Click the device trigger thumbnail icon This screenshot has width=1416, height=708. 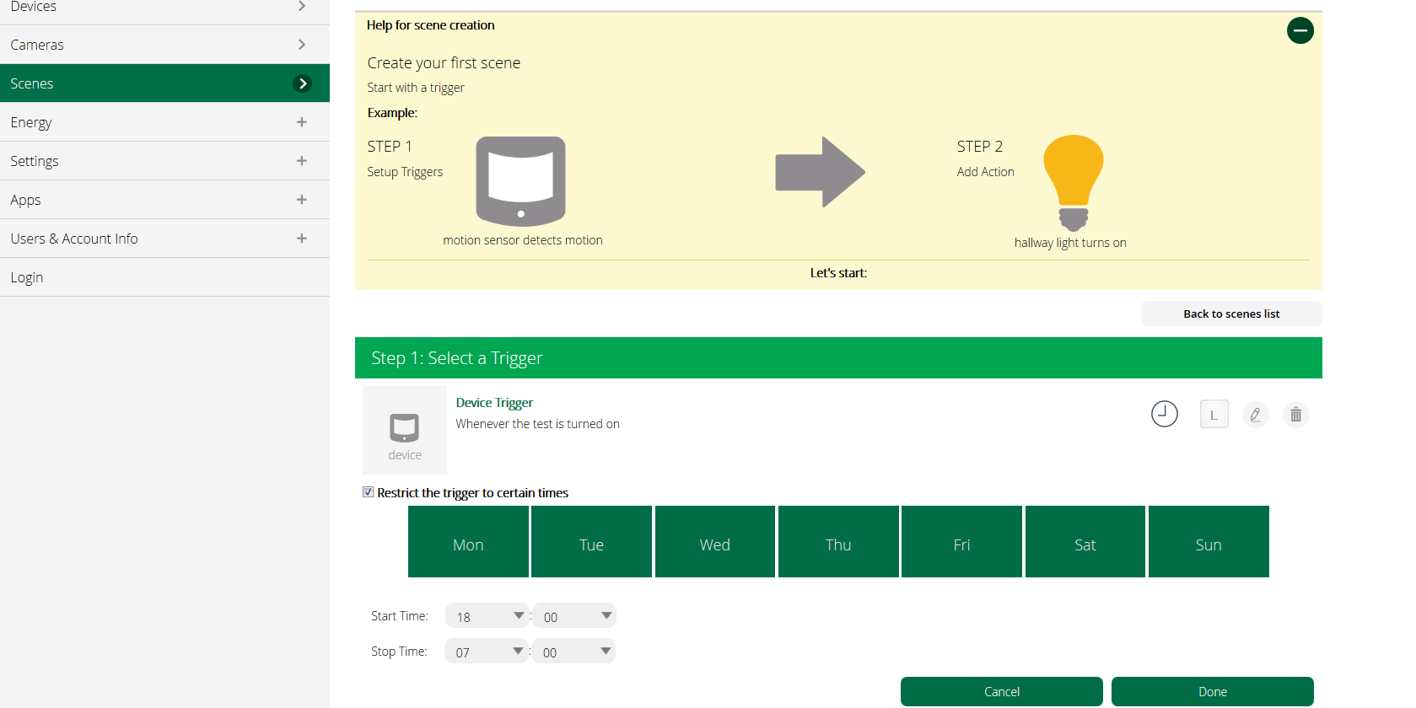click(405, 431)
